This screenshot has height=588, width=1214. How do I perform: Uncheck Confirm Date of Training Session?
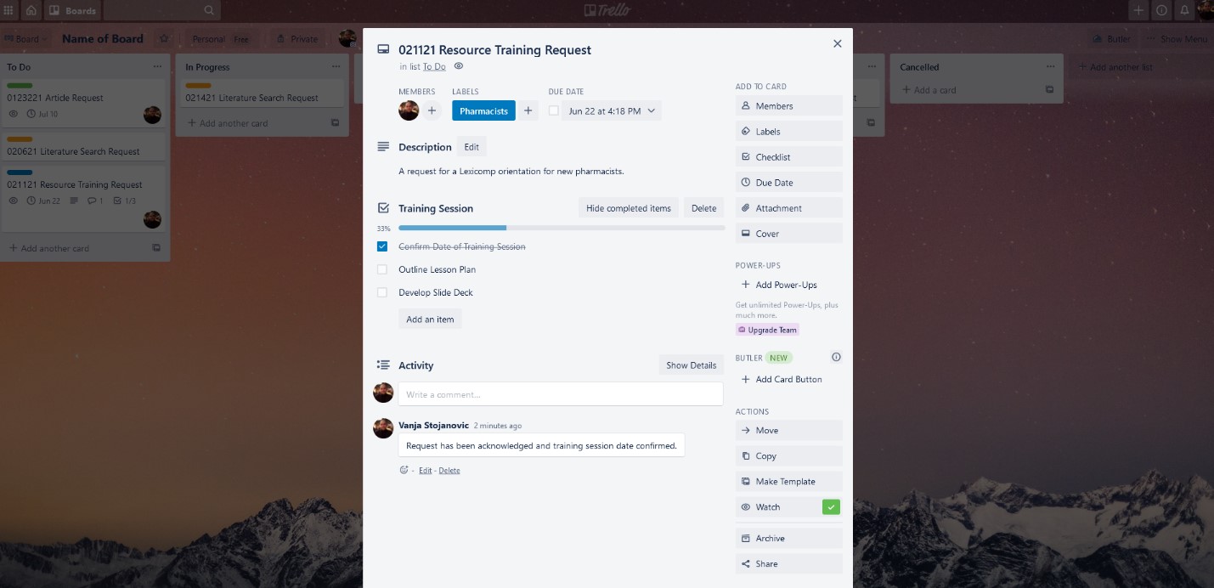pyautogui.click(x=382, y=246)
